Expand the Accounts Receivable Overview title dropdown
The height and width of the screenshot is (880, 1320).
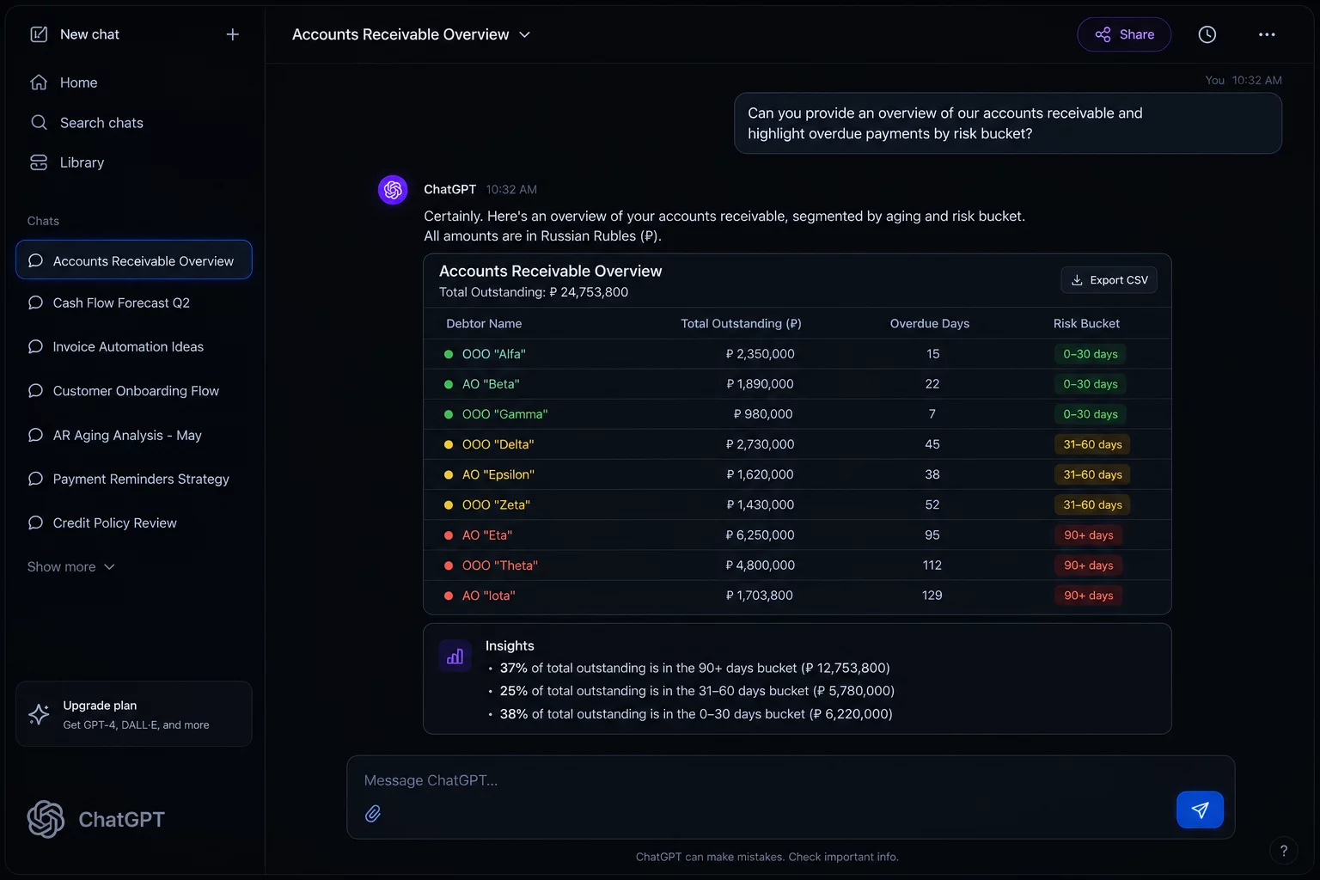[x=525, y=34]
